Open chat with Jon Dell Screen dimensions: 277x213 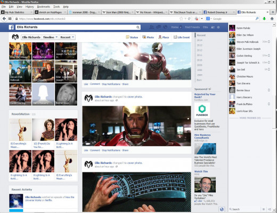click(x=250, y=69)
